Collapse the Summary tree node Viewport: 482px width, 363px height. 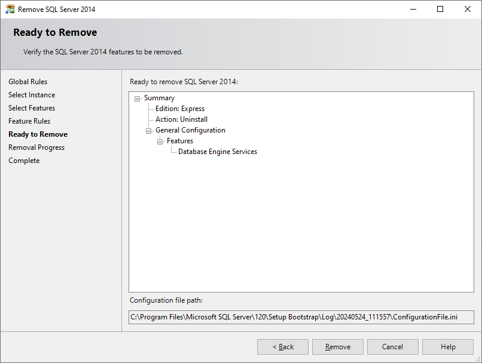[x=137, y=97]
